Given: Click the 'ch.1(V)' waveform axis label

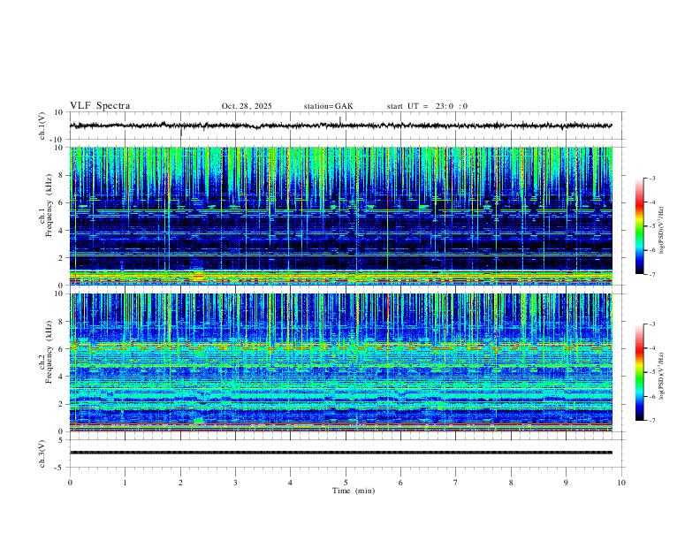Looking at the screenshot, I should (x=42, y=126).
